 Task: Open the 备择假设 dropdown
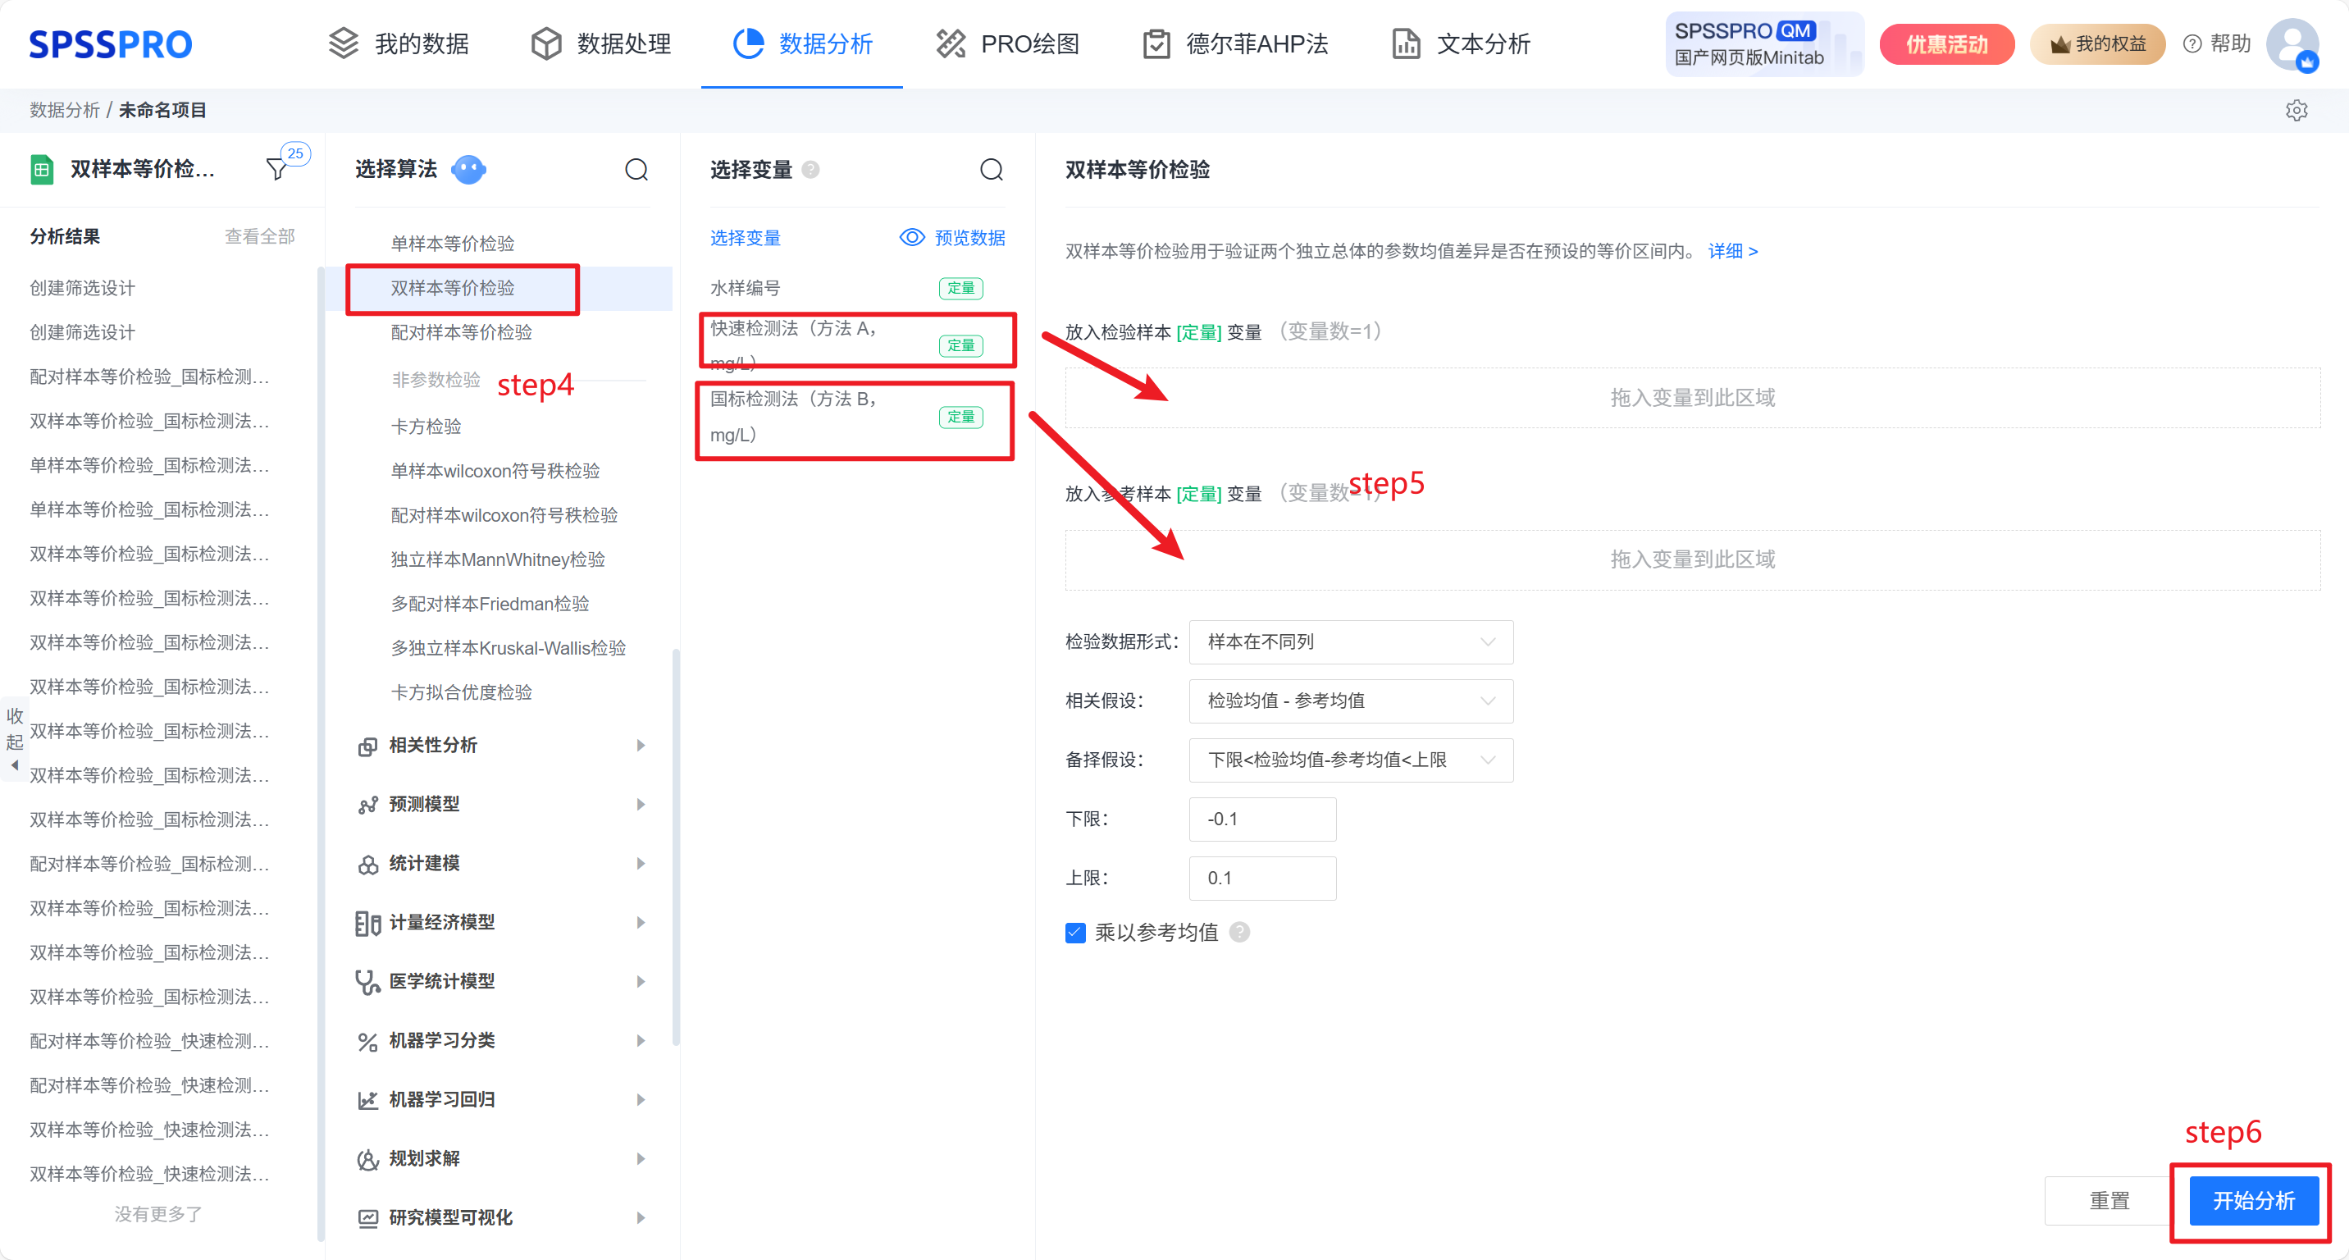1349,760
